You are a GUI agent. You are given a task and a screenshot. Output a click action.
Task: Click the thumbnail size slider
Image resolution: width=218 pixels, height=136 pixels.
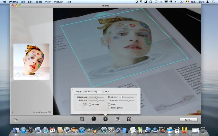point(41,112)
